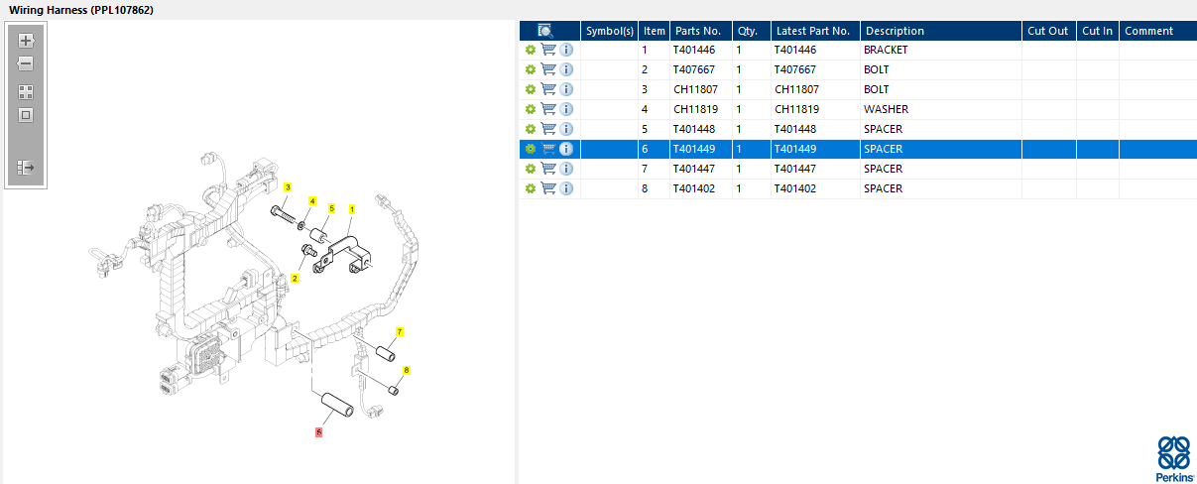The width and height of the screenshot is (1197, 484).
Task: Zoom in on the wiring harness diagram
Action: click(27, 41)
